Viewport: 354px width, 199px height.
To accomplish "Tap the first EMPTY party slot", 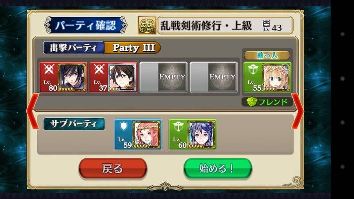I will tap(163, 77).
